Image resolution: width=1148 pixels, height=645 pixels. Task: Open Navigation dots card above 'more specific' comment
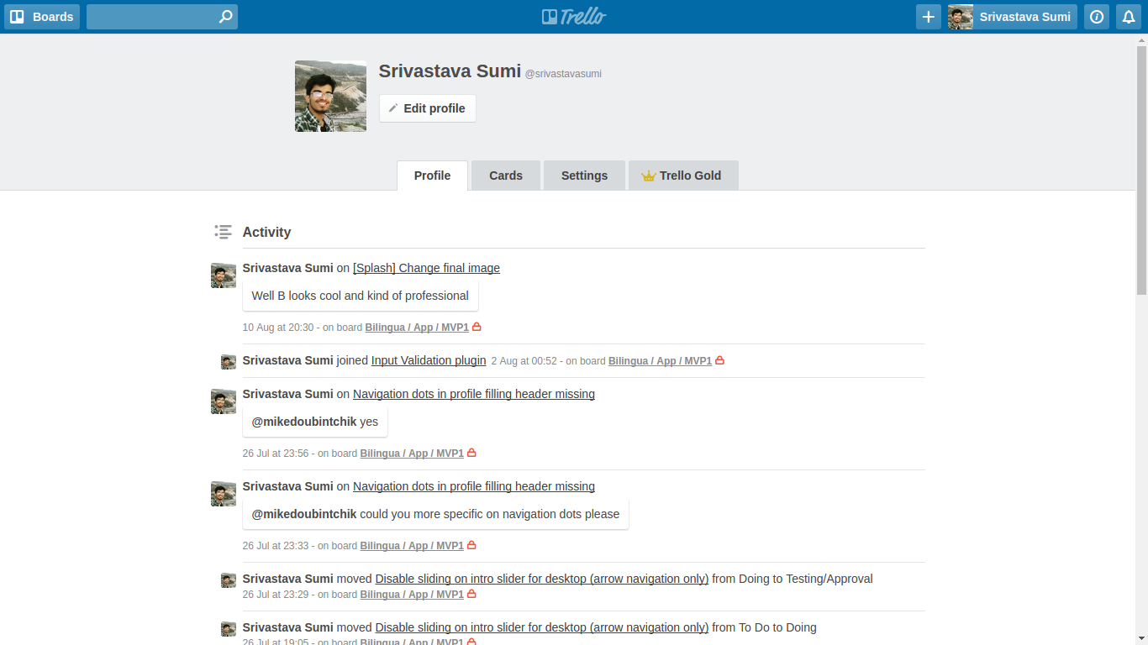474,486
